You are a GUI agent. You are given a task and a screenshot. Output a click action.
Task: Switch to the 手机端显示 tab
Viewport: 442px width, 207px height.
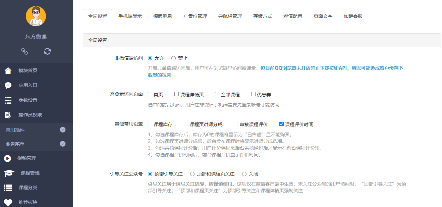pyautogui.click(x=130, y=16)
